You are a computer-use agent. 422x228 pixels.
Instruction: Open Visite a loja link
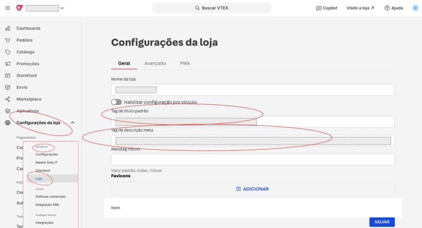click(360, 8)
